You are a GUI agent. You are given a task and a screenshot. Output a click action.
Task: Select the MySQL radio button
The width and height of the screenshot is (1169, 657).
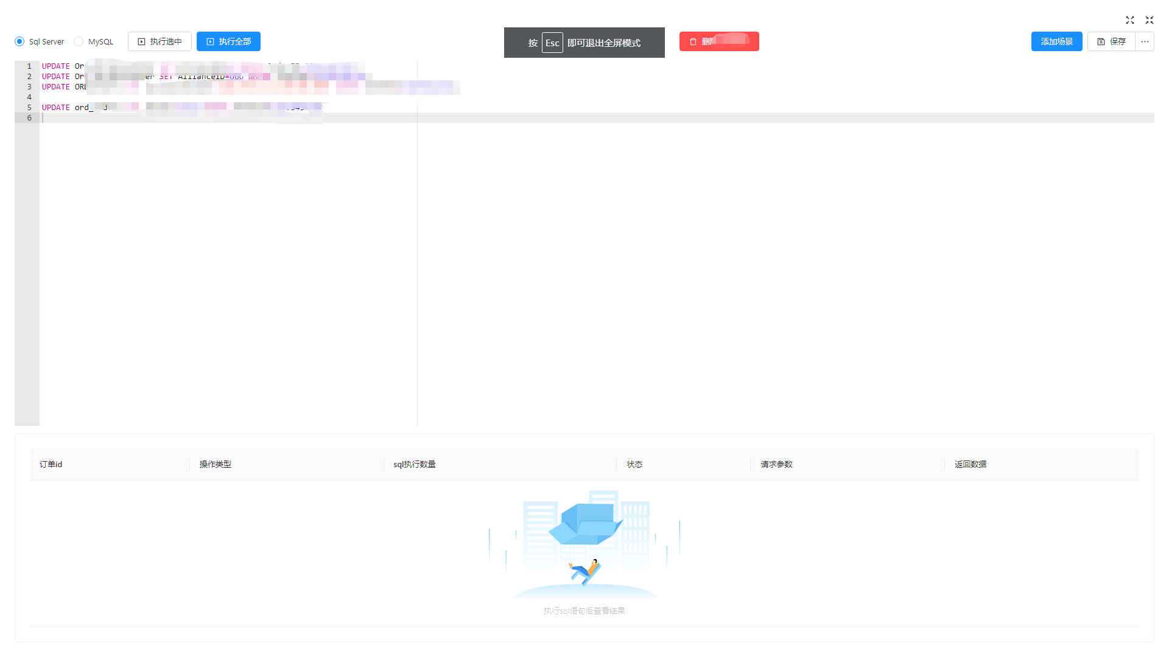click(79, 41)
